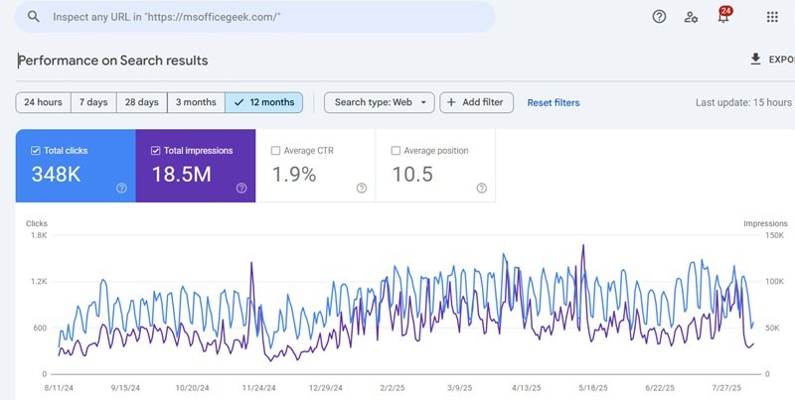Enable the Average position checkbox
Viewport: 795px width, 400px height.
pyautogui.click(x=397, y=151)
